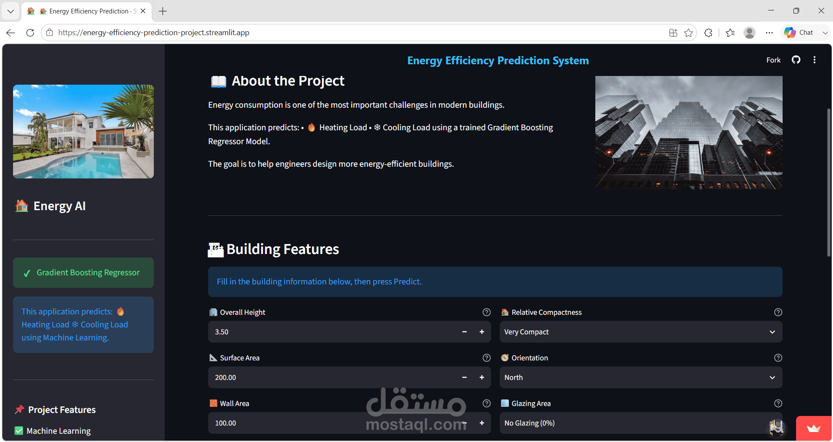Show help tooltip for Glazing Area
Screen dimensions: 833x442
pyautogui.click(x=778, y=403)
